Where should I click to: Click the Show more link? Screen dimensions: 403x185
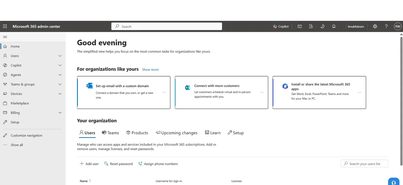point(150,70)
